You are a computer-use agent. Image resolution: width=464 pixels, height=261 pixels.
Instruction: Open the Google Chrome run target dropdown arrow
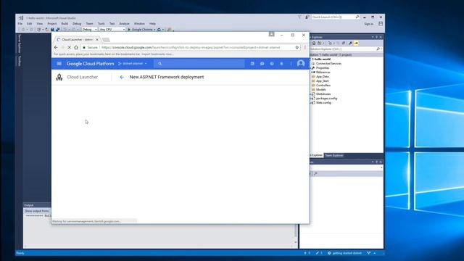[x=154, y=30]
